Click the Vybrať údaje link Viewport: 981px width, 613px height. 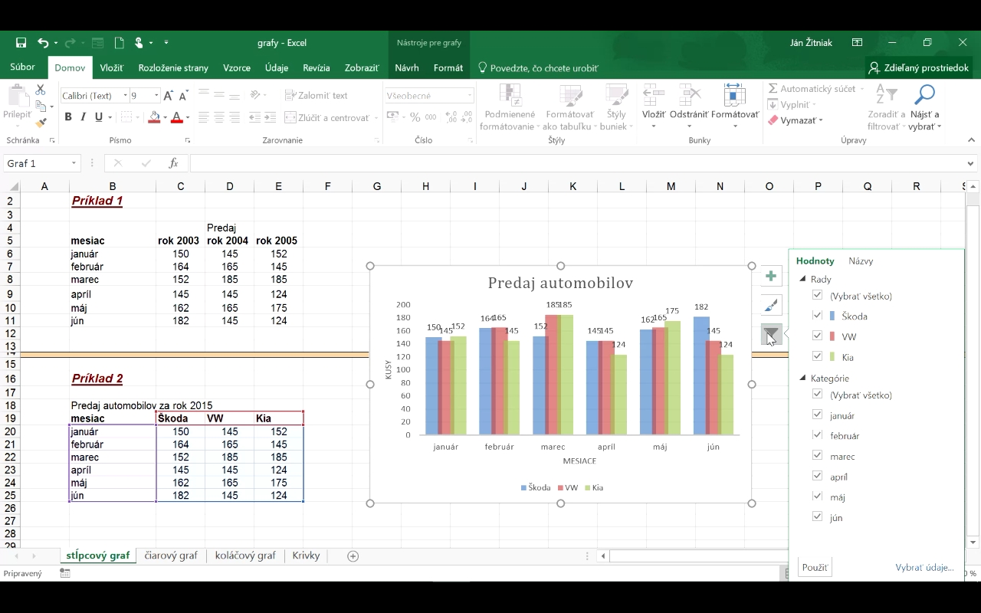point(924,568)
